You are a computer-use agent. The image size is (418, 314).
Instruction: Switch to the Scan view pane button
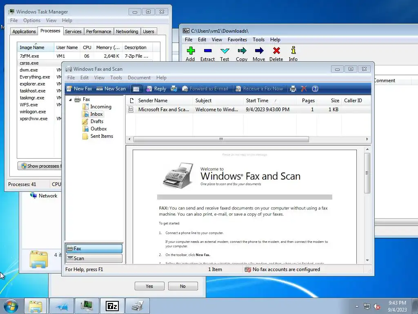click(x=94, y=258)
